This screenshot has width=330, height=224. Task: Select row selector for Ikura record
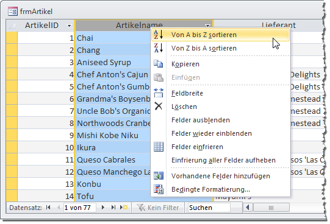12,147
